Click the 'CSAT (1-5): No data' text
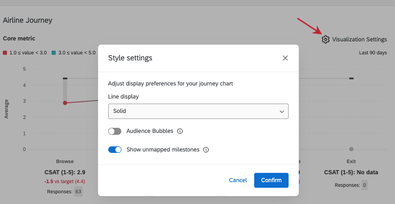 click(351, 172)
